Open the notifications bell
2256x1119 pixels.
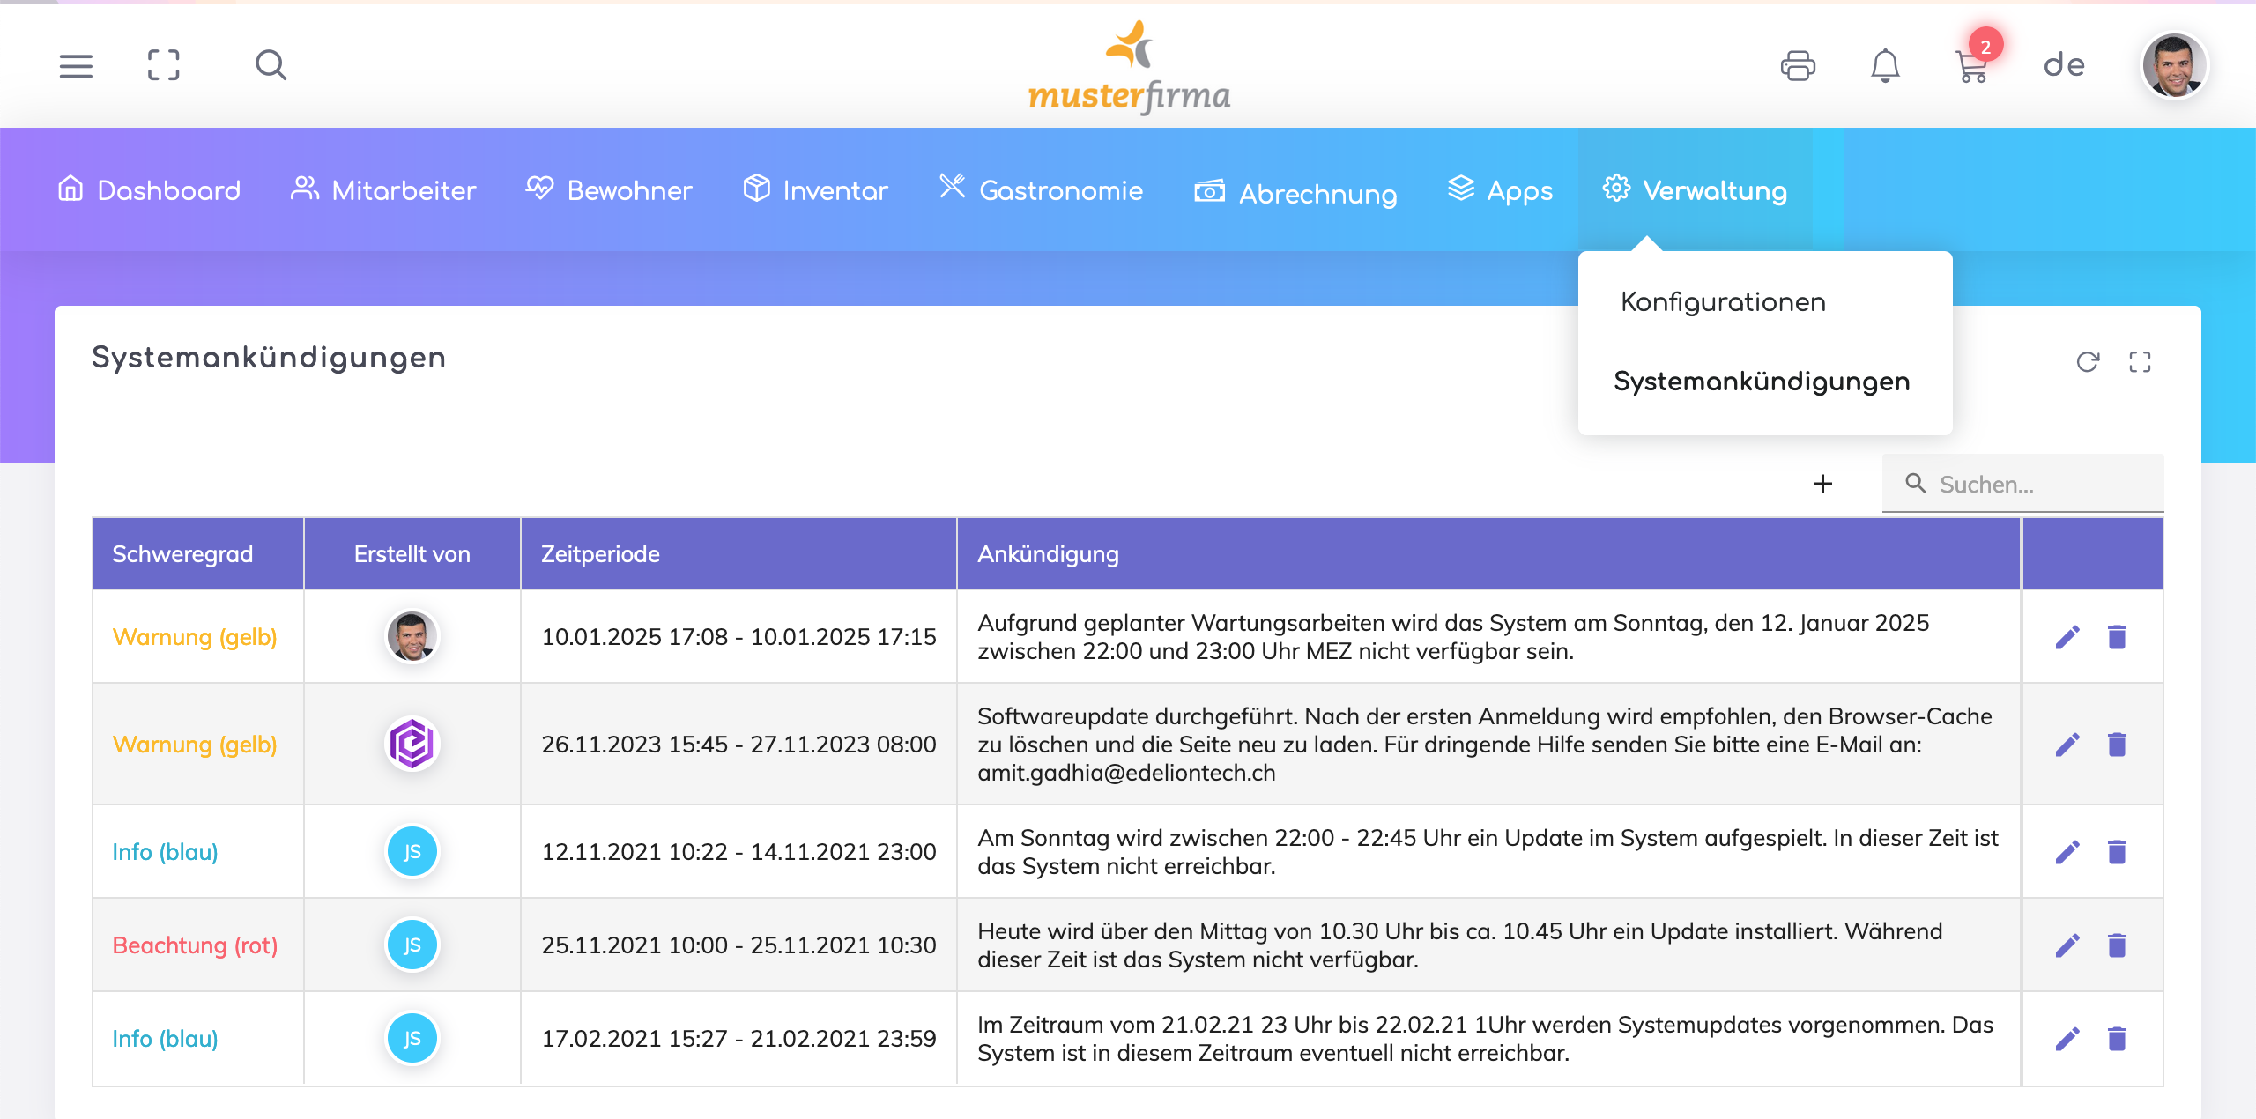1885,65
